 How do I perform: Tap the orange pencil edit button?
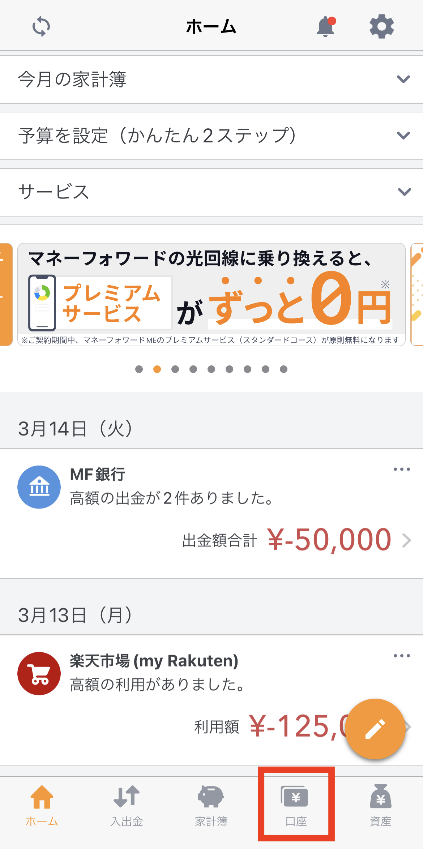[375, 729]
